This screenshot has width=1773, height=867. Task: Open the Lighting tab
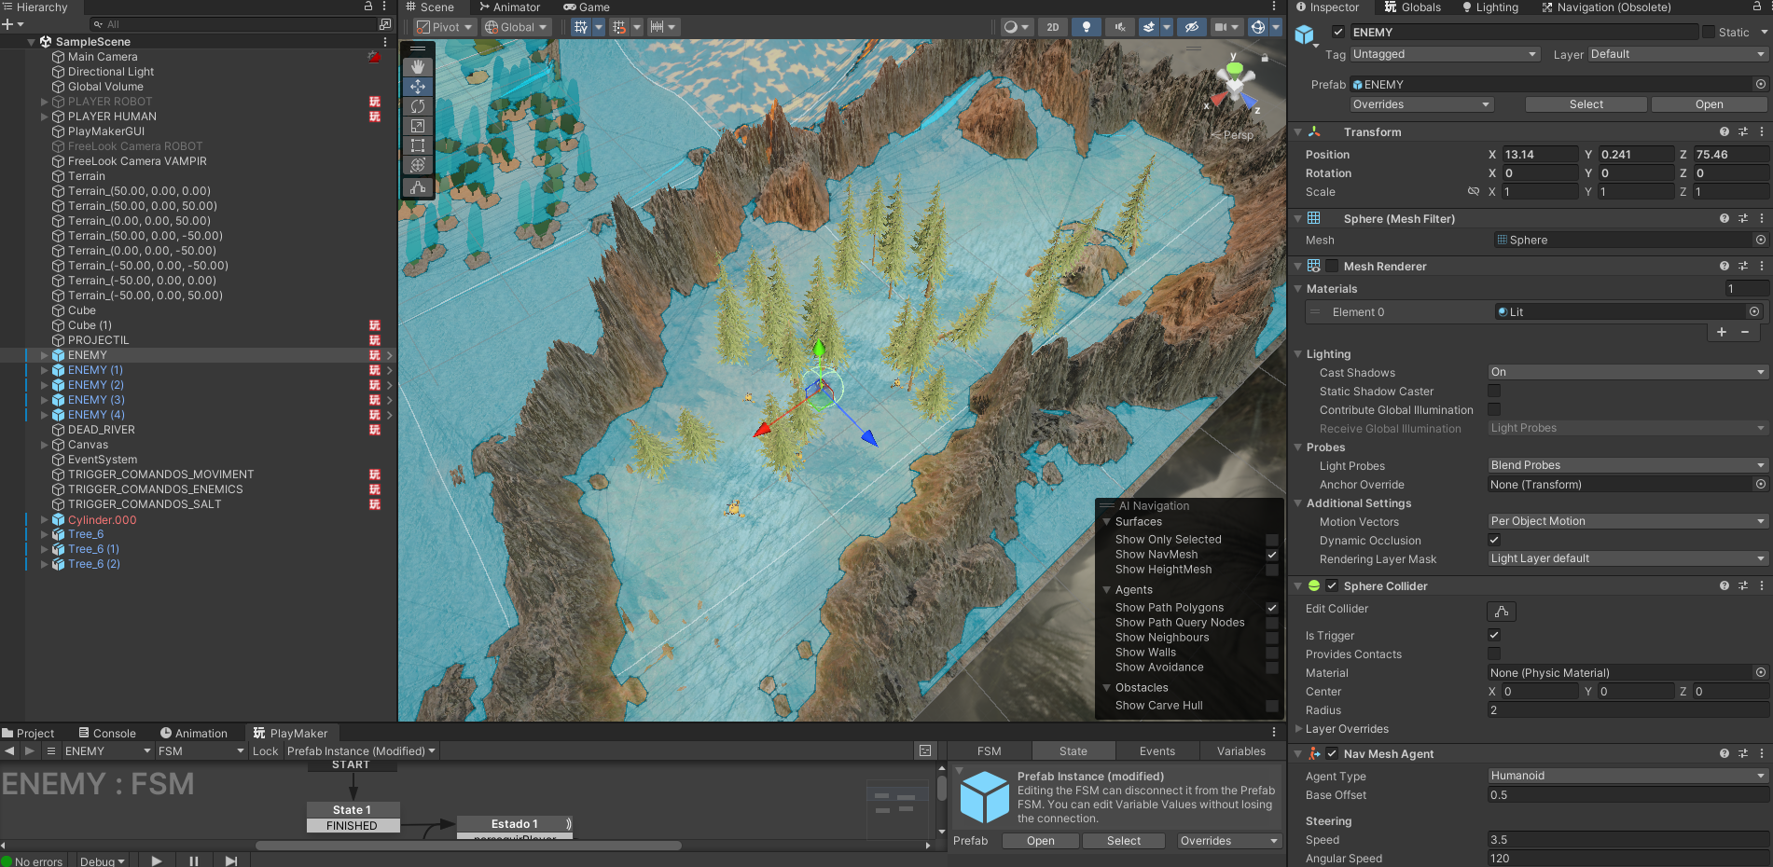1489,7
